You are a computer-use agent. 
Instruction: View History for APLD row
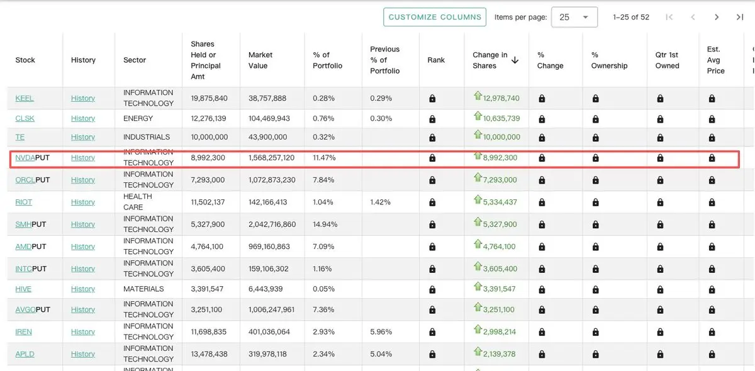(83, 354)
